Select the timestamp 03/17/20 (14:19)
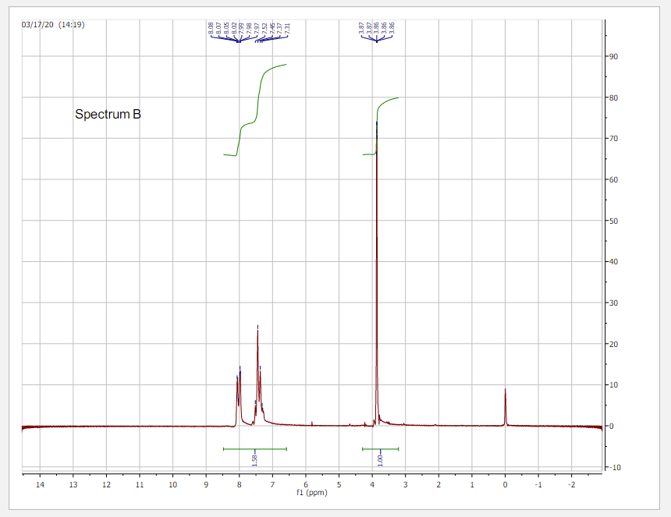Viewport: 671px width, 517px height. 51,23
